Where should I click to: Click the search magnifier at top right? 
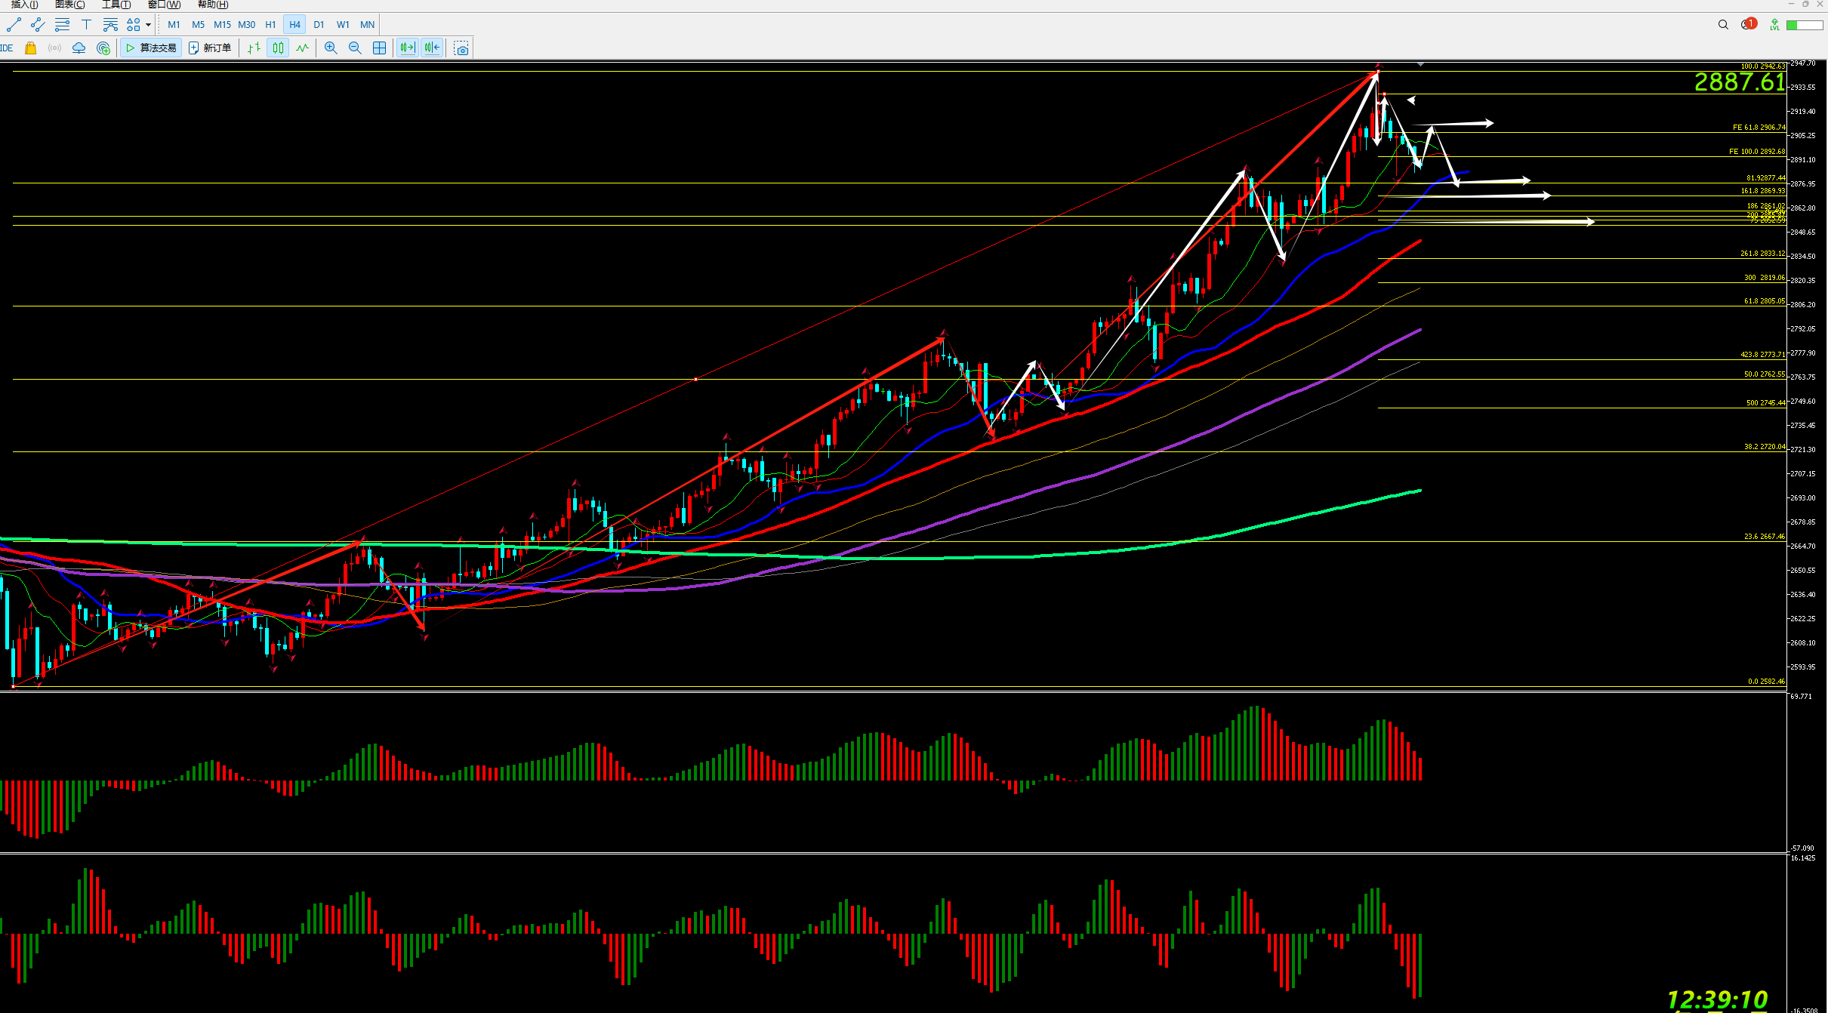point(1723,25)
